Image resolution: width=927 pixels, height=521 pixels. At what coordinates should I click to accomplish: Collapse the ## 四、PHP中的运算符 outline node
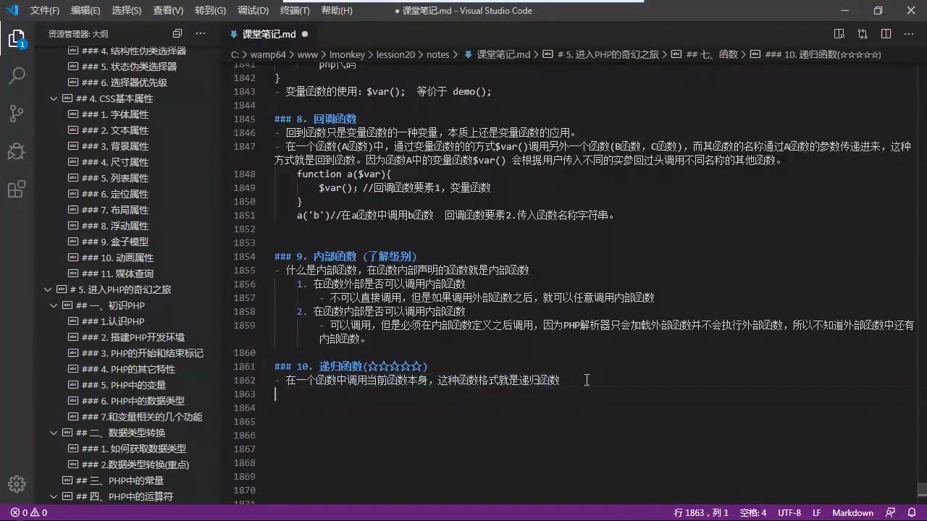(54, 496)
